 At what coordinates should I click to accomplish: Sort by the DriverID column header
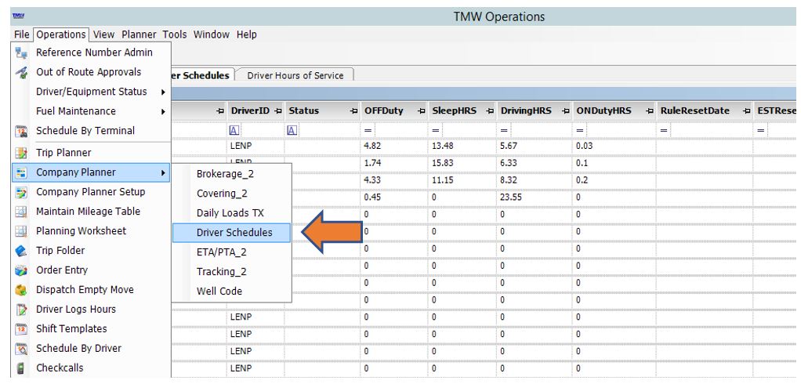(249, 110)
